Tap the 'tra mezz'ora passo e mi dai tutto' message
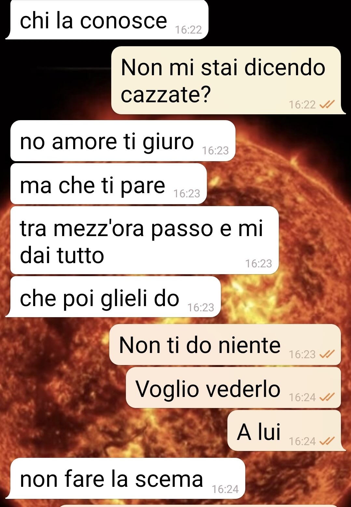The image size is (351, 507). [145, 240]
